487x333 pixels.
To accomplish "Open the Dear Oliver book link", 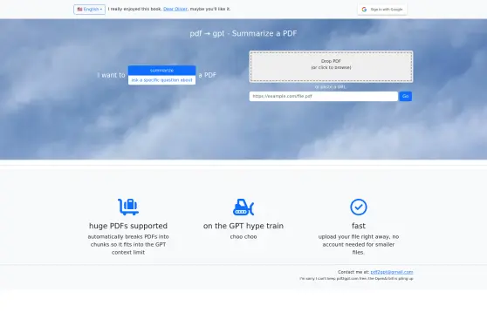I will (175, 9).
